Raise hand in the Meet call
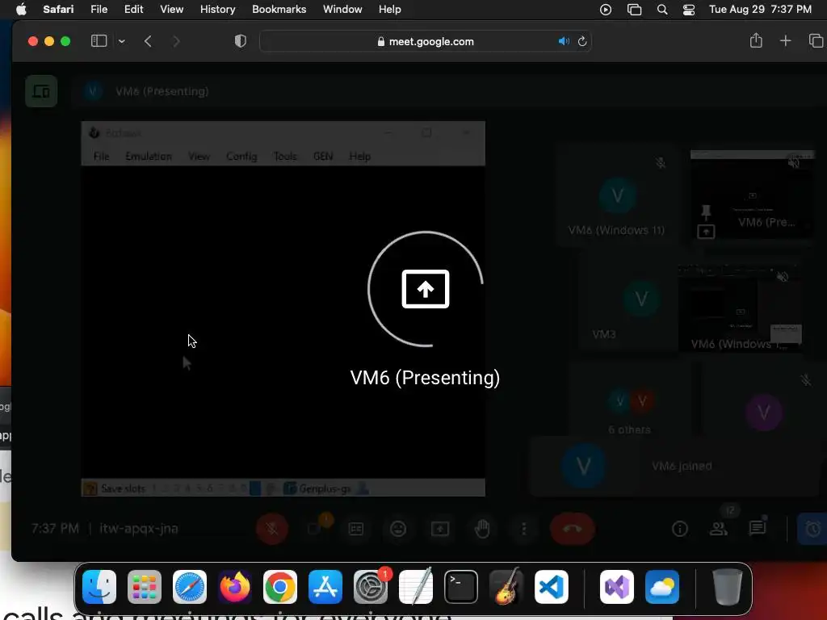Viewport: 827px width, 620px height. 482,528
